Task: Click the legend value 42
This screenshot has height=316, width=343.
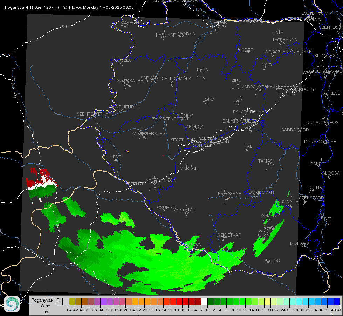Action: pos(339,310)
